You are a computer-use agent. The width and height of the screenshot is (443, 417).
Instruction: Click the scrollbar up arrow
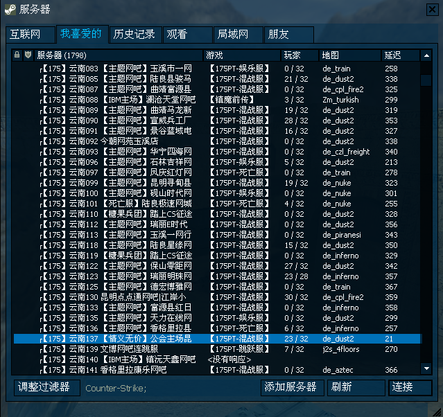426,55
